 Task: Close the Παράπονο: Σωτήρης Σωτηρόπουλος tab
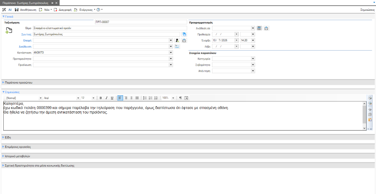click(x=56, y=3)
